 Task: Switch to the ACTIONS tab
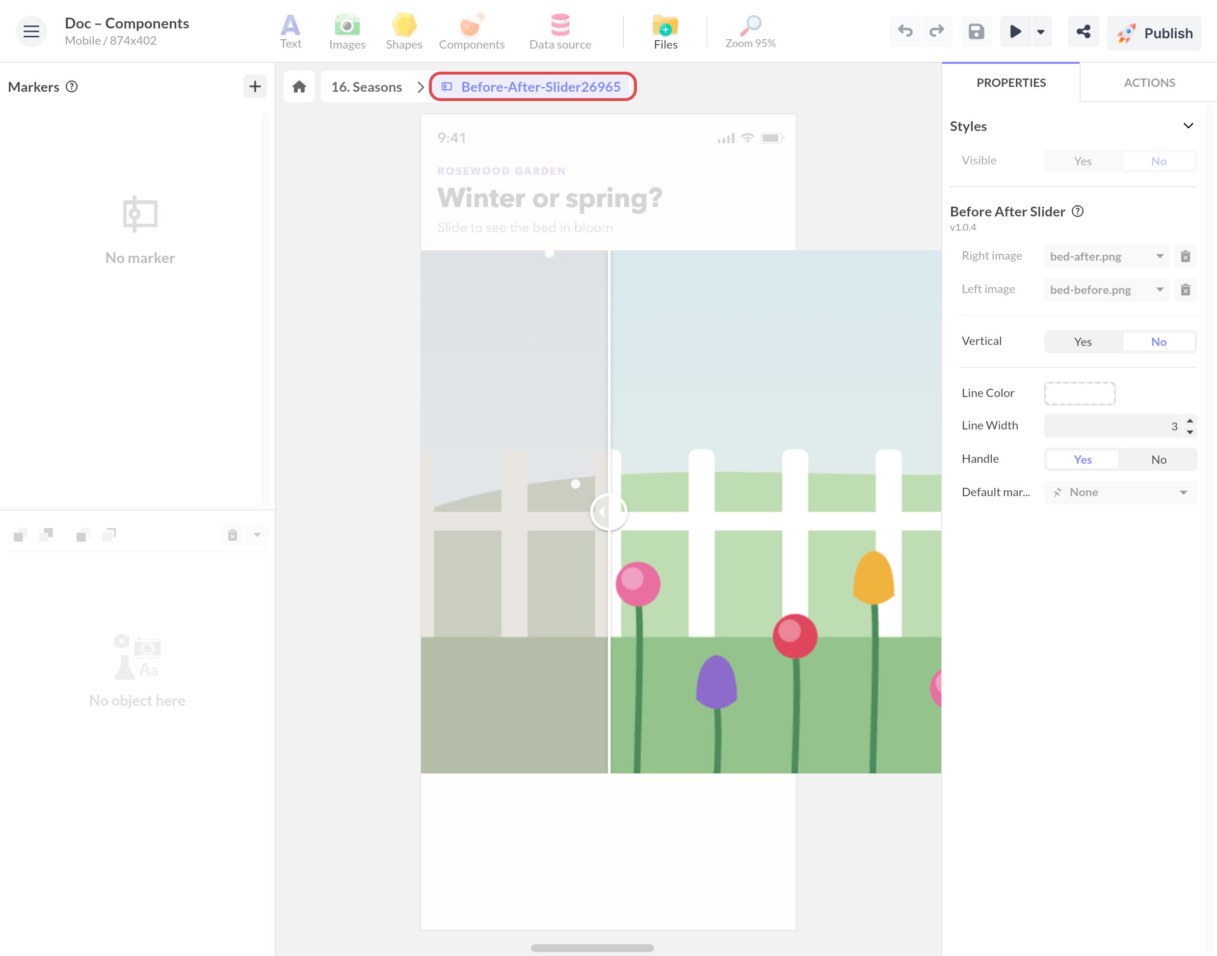click(1149, 83)
